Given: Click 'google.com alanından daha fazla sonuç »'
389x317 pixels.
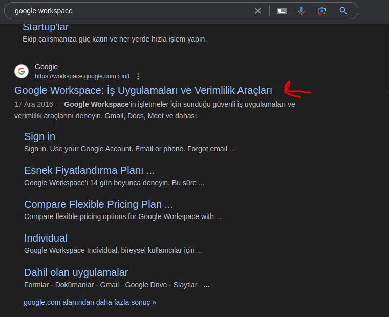Looking at the screenshot, I should pos(90,302).
